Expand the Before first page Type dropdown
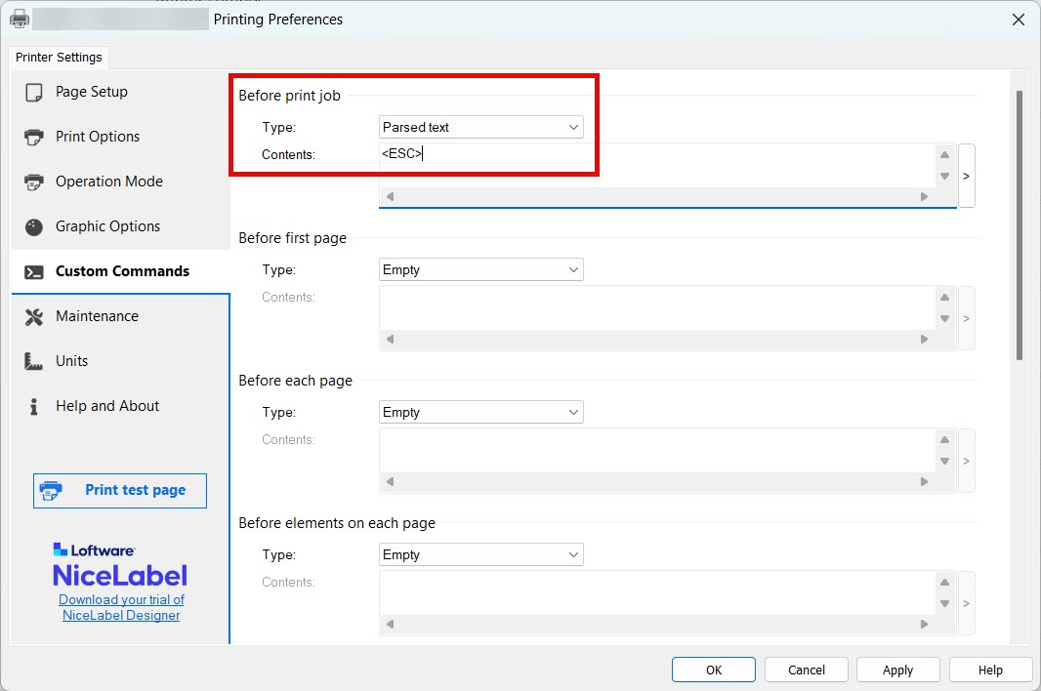 point(480,269)
